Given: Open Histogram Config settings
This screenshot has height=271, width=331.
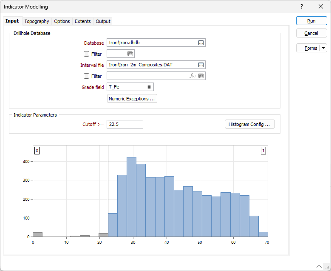Looking at the screenshot, I should coord(249,124).
